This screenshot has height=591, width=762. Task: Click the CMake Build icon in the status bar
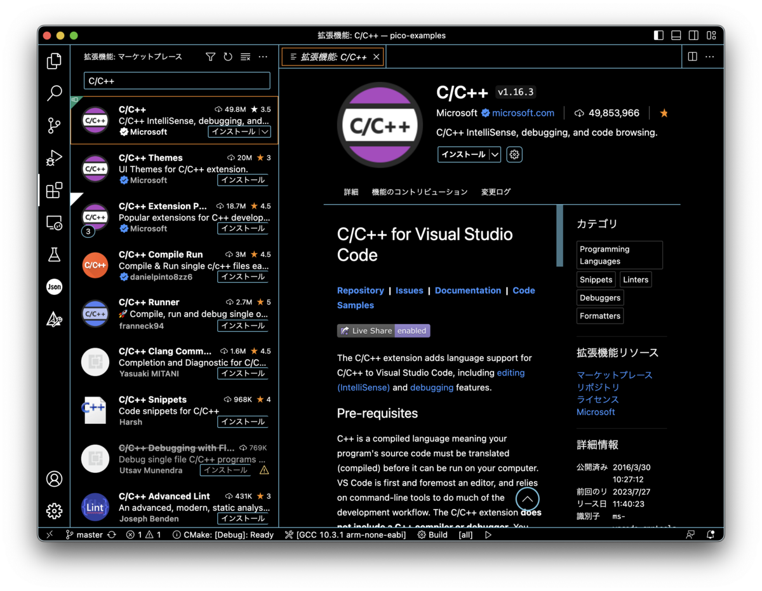click(432, 534)
